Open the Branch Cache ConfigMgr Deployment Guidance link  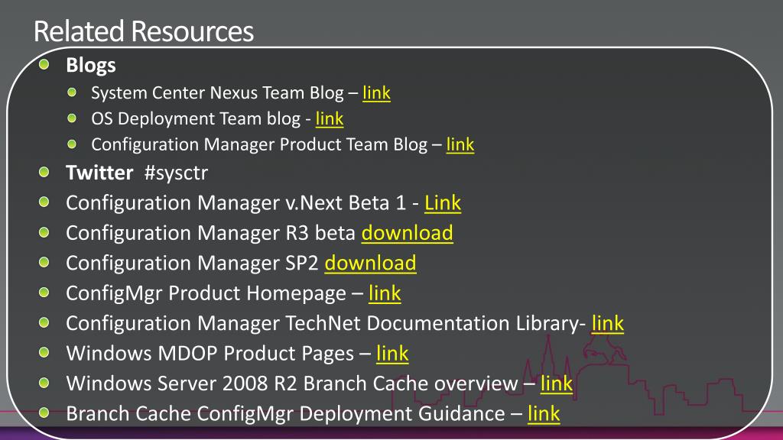pos(544,413)
